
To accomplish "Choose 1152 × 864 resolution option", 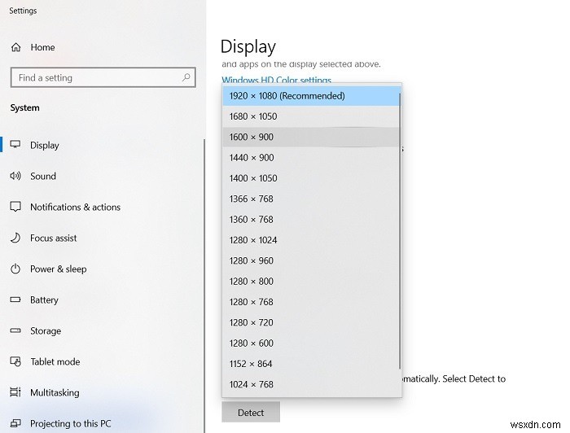I will coord(311,364).
